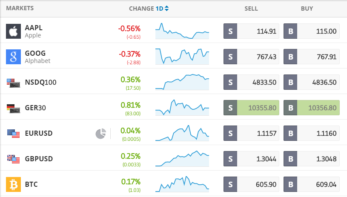This screenshot has height=197, width=347.
Task: Sell GBPUSD at 1.3044
Action: click(x=251, y=159)
